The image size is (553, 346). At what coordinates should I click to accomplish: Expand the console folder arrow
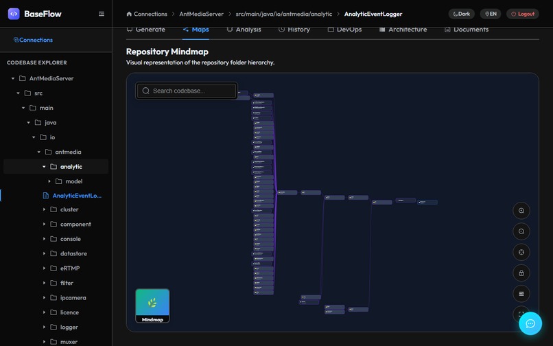tap(44, 239)
